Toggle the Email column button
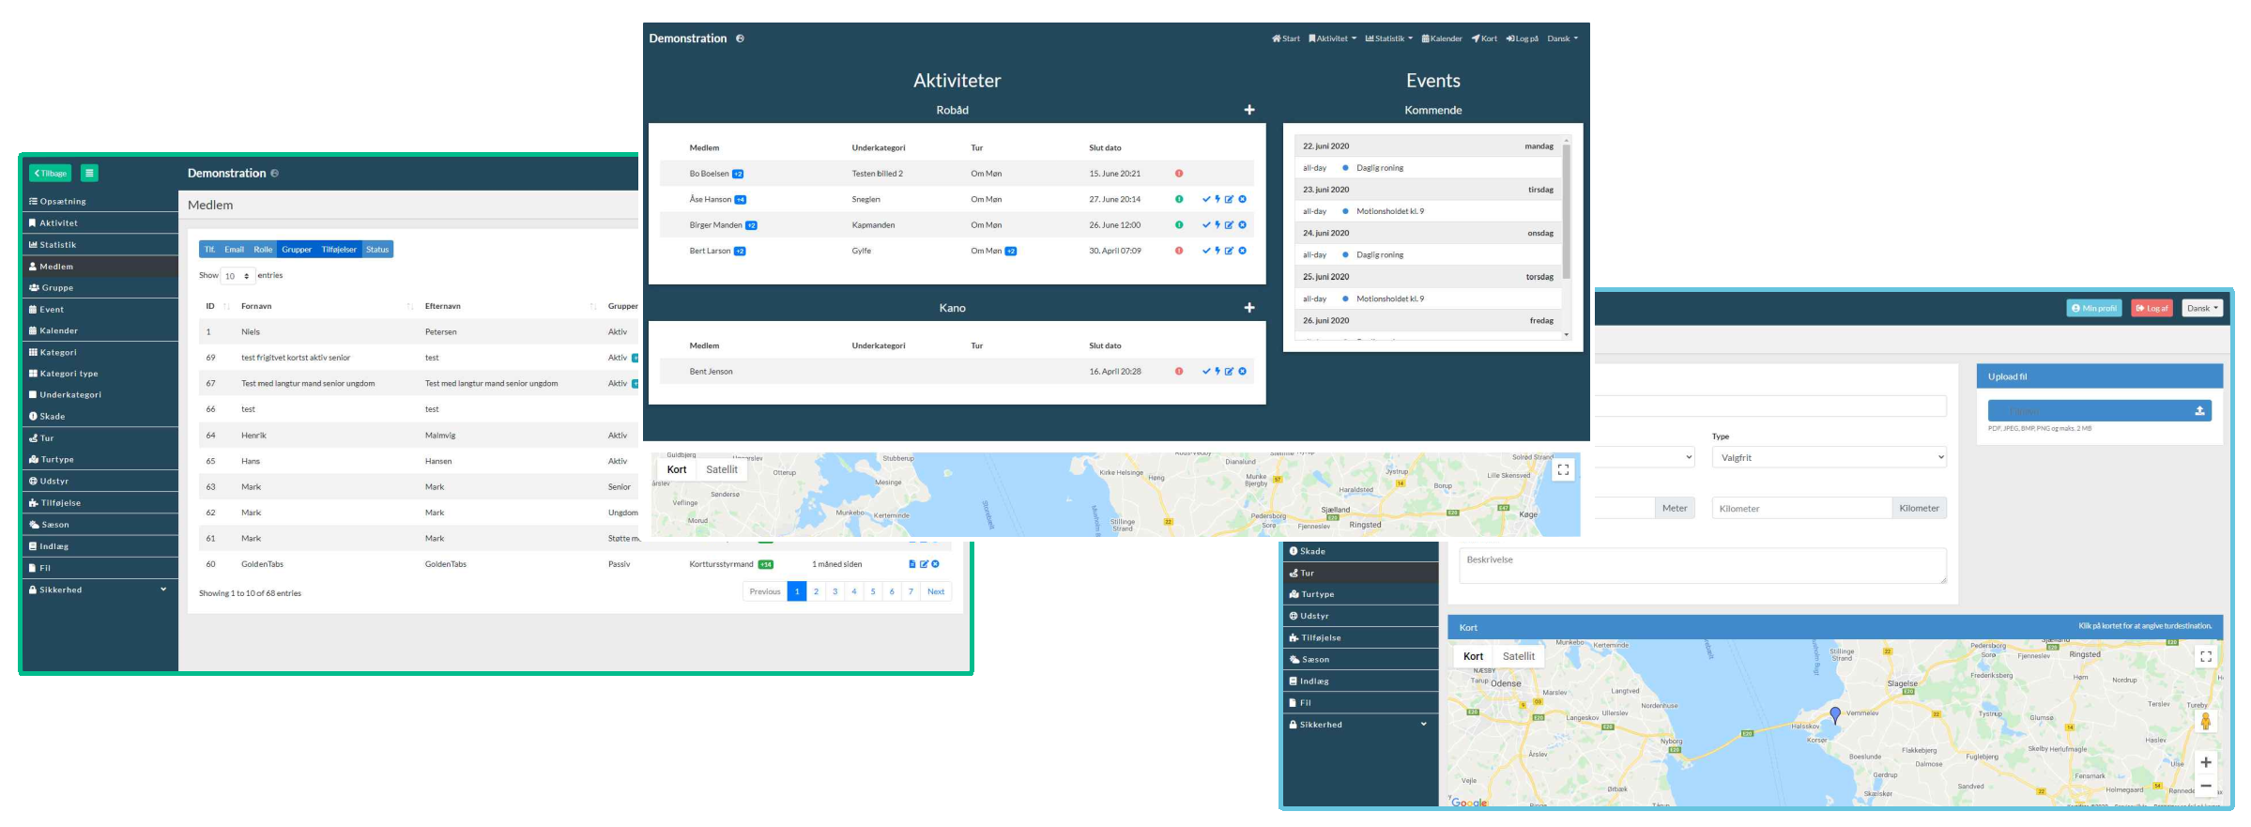The image size is (2251, 827). coord(234,250)
